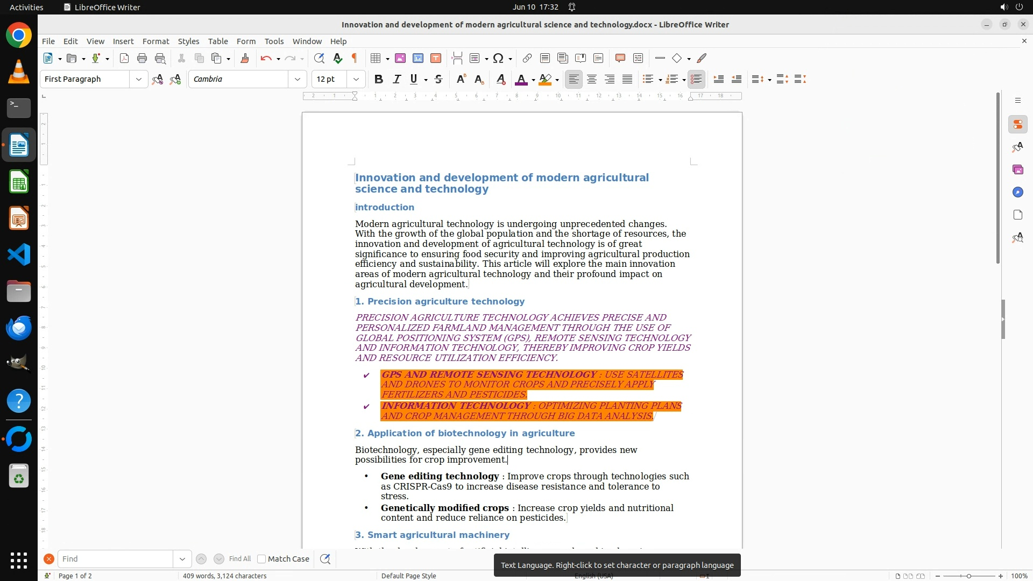
Task: Click the Insert Hyperlink icon
Action: 527,59
